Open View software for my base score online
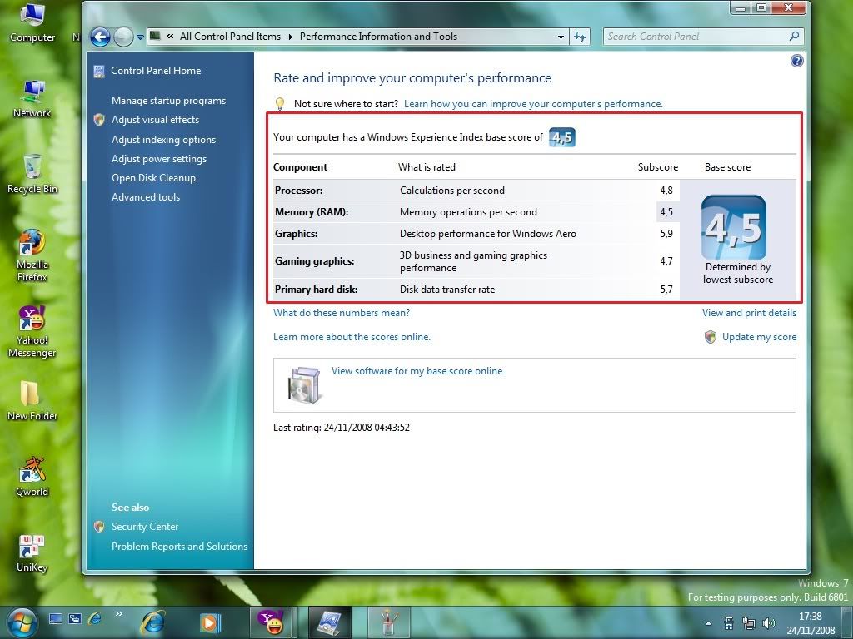 click(417, 371)
